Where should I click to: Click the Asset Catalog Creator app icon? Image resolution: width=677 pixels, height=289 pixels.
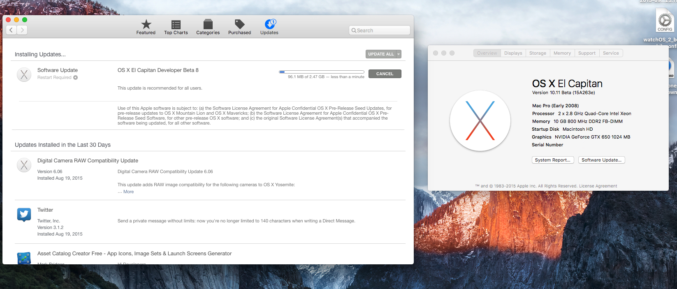(x=24, y=258)
